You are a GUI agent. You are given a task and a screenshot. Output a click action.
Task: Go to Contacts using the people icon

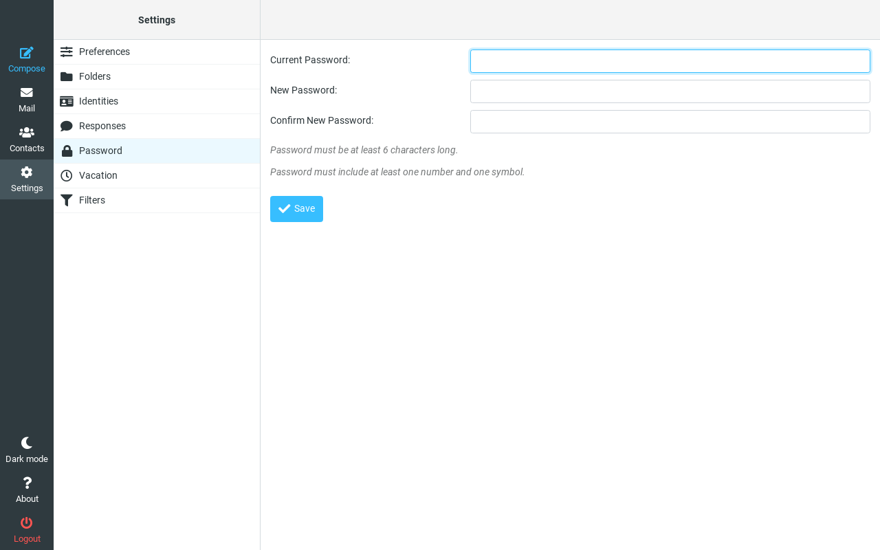click(x=27, y=133)
